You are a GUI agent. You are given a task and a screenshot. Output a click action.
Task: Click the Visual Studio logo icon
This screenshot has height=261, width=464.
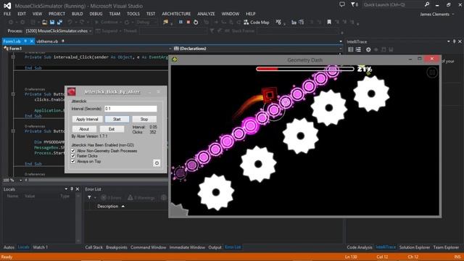tap(7, 6)
